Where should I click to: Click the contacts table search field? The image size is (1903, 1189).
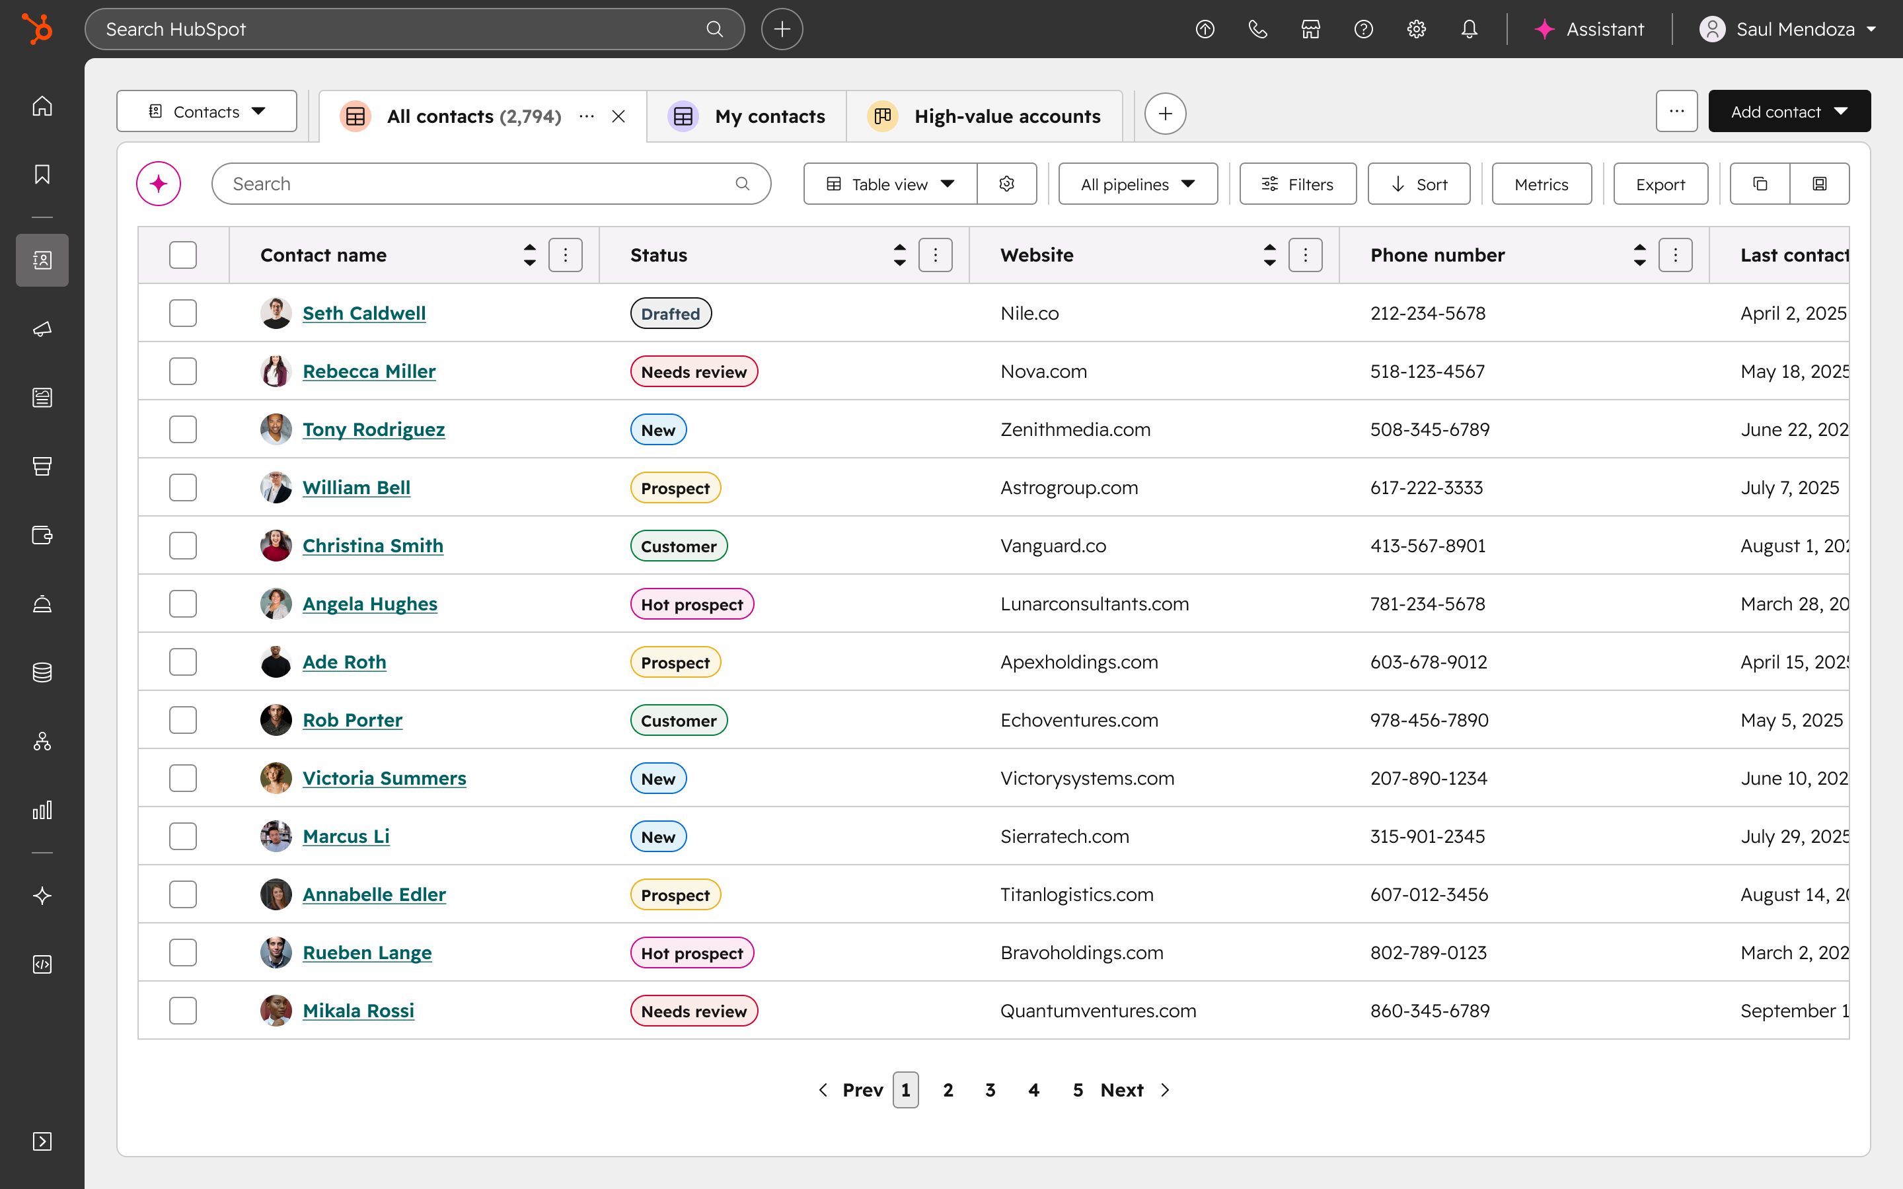[x=480, y=184]
